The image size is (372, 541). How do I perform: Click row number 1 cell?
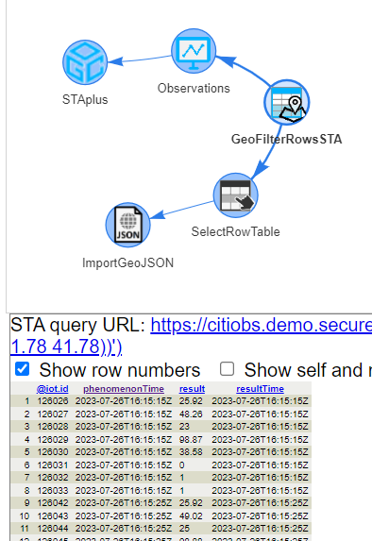pyautogui.click(x=27, y=401)
